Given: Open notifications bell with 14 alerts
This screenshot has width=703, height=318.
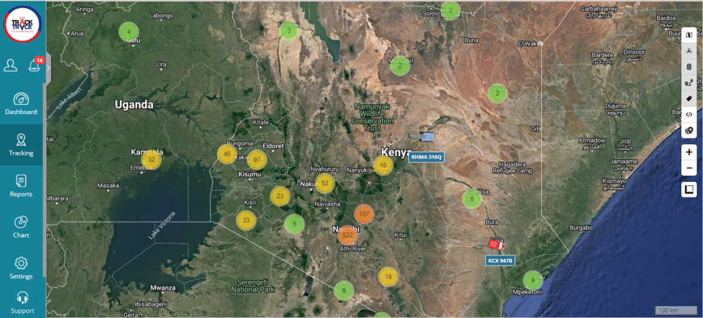Looking at the screenshot, I should click(x=35, y=65).
